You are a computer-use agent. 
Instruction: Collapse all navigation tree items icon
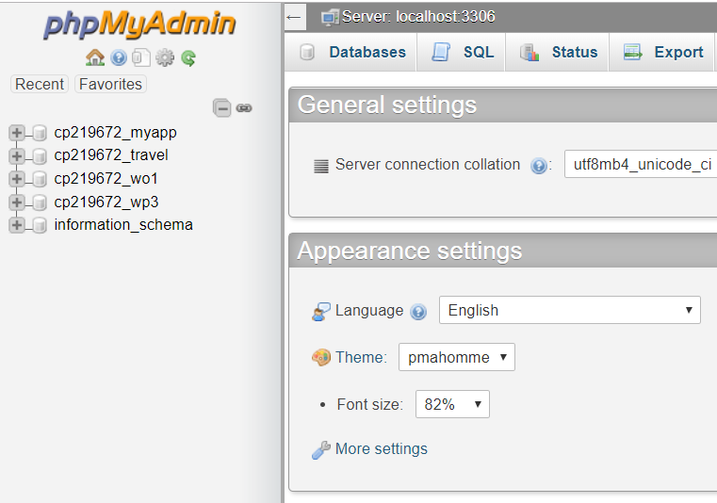point(222,108)
